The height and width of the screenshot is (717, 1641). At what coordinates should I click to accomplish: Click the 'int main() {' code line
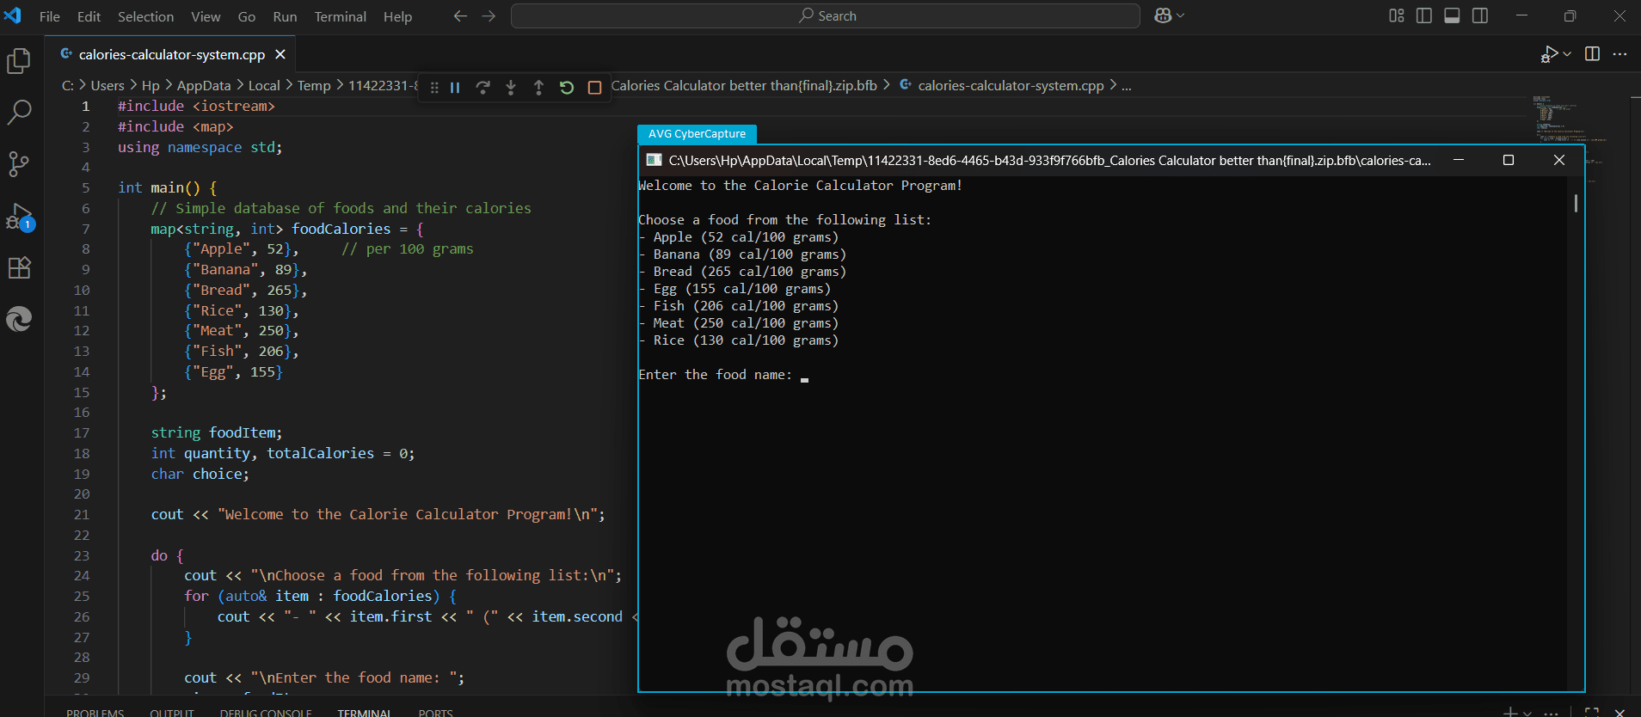tap(168, 187)
